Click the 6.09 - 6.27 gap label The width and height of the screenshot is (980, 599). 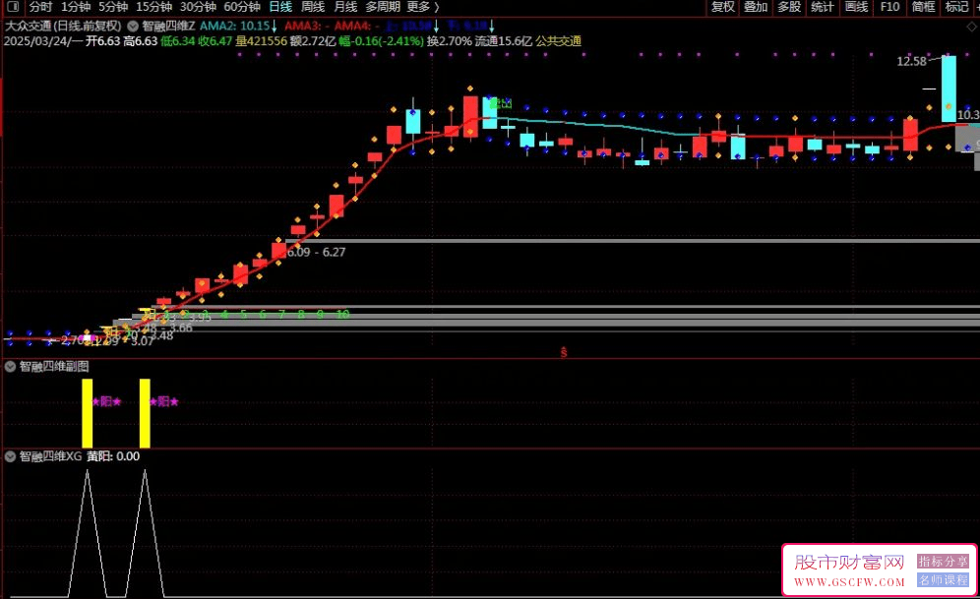(x=316, y=253)
